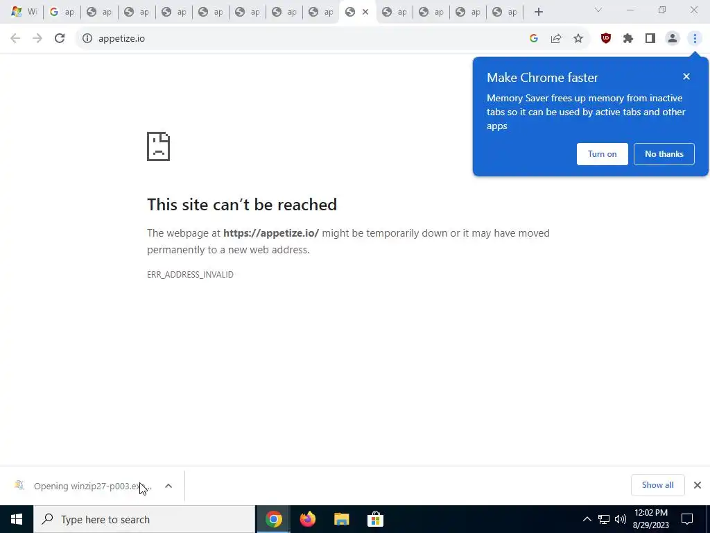Switch to the last ap tab

point(505,12)
